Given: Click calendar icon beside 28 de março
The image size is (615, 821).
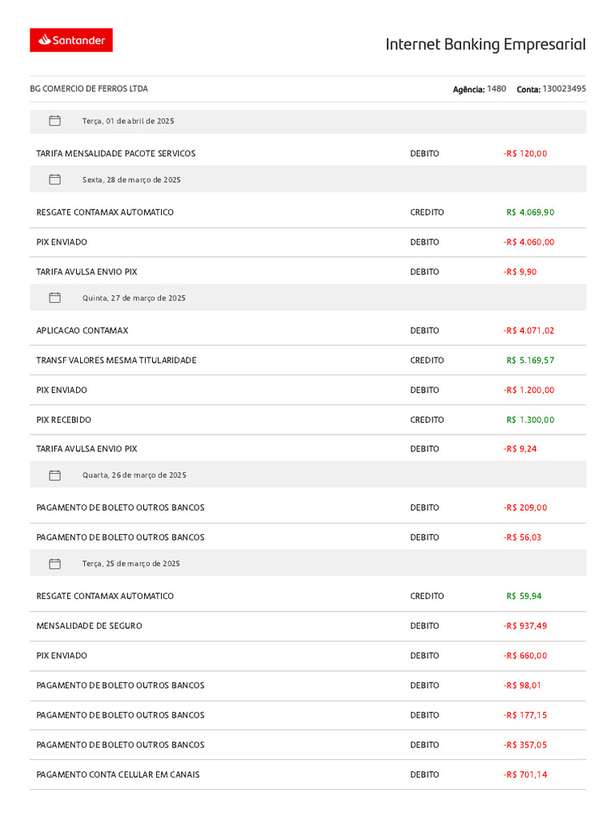Looking at the screenshot, I should pyautogui.click(x=55, y=180).
